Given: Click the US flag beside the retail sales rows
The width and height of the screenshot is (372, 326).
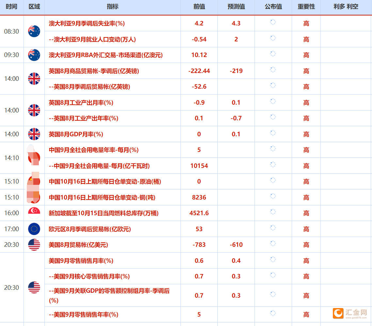Looking at the screenshot, I should click(x=34, y=288).
